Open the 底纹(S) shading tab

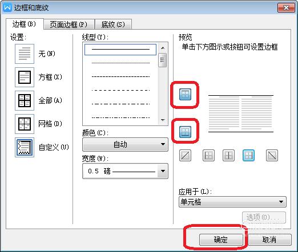[113, 25]
